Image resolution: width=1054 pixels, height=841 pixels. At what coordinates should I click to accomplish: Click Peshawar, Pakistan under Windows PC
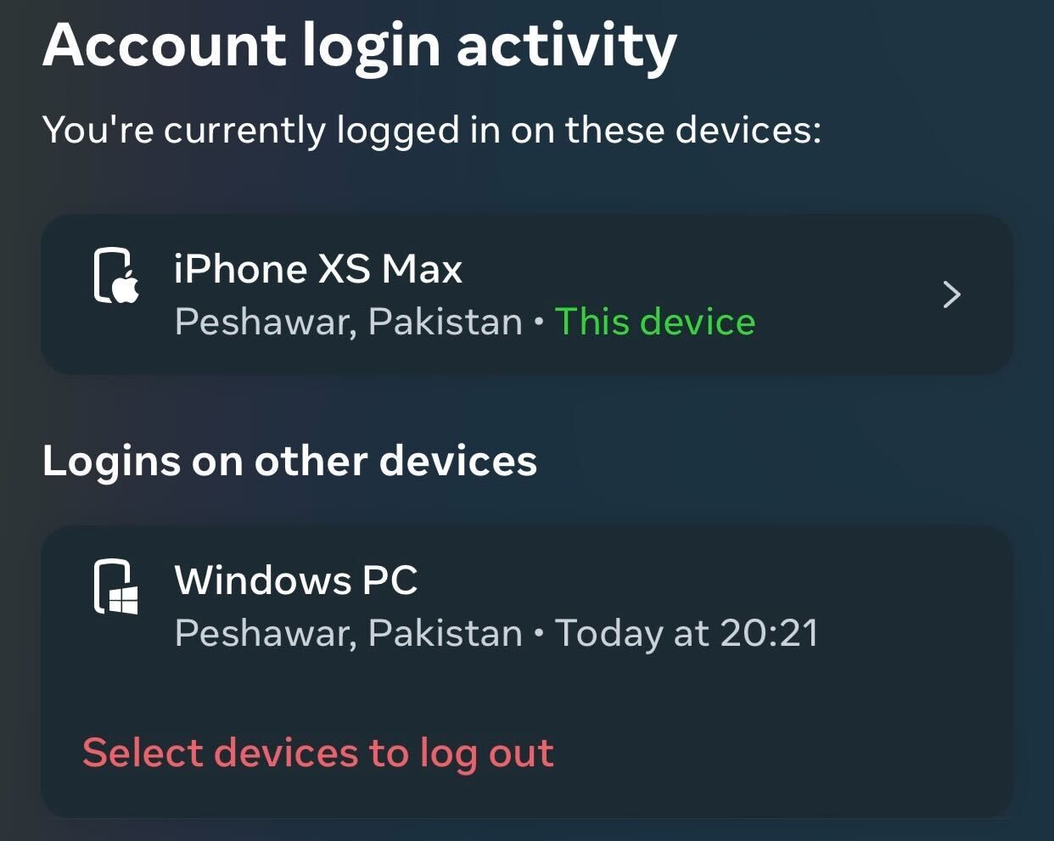(x=349, y=634)
